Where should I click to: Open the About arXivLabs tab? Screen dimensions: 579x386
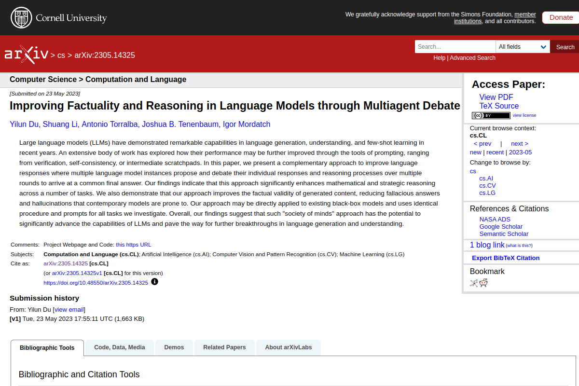[x=289, y=347]
